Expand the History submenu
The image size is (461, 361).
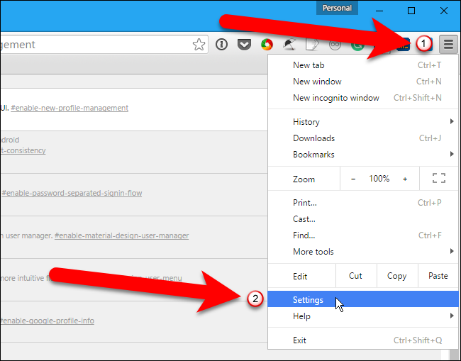[363, 122]
